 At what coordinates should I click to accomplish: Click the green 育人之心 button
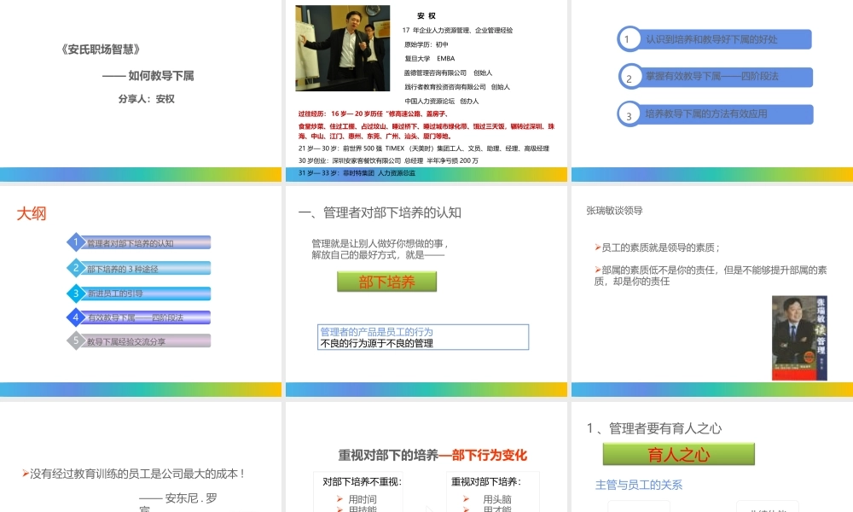pos(678,454)
